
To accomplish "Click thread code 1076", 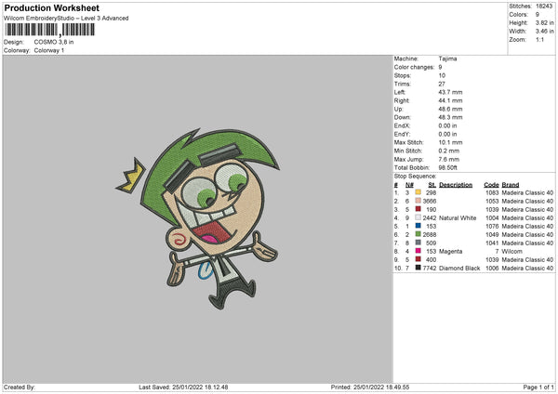I will (x=492, y=226).
